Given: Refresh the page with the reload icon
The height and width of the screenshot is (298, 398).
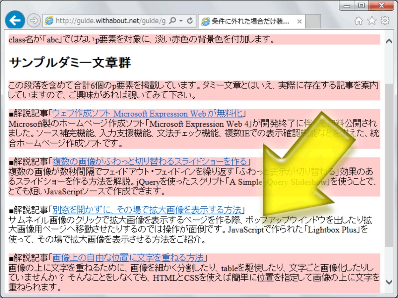Looking at the screenshot, I should click(190, 21).
